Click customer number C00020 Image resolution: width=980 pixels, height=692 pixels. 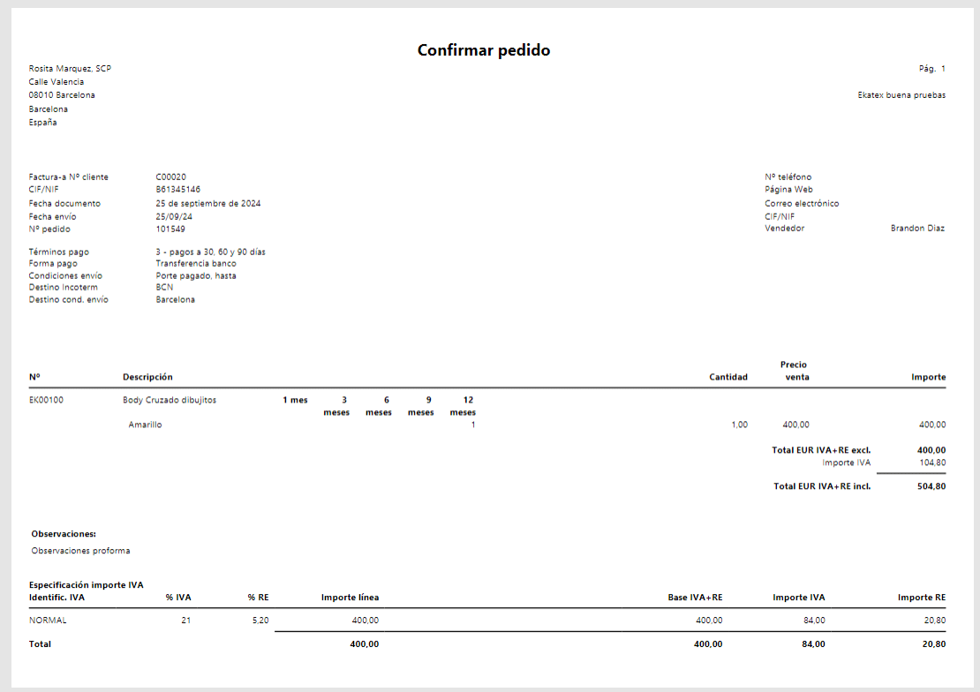click(170, 177)
